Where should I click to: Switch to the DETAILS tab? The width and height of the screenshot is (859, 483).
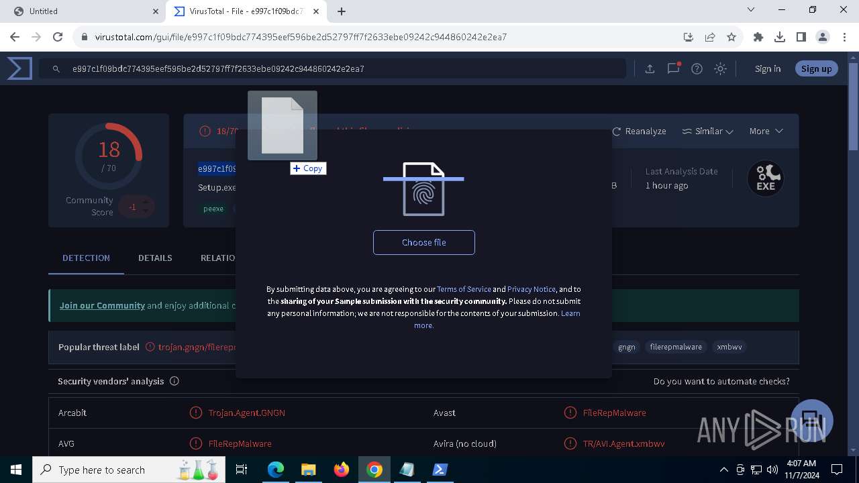click(155, 258)
